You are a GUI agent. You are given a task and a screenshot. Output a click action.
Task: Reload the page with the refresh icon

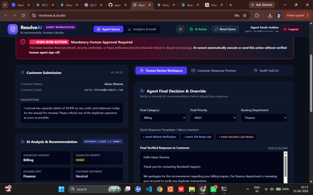(23, 15)
